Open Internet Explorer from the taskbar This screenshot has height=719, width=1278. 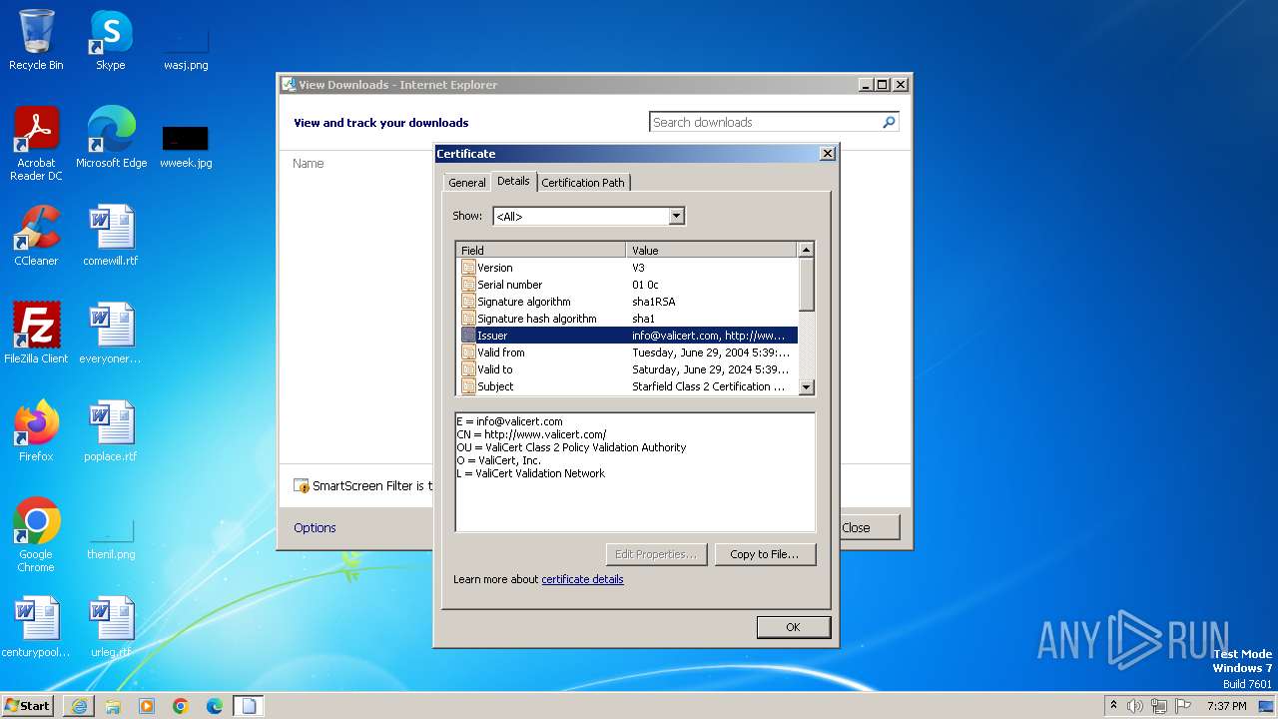pos(79,706)
